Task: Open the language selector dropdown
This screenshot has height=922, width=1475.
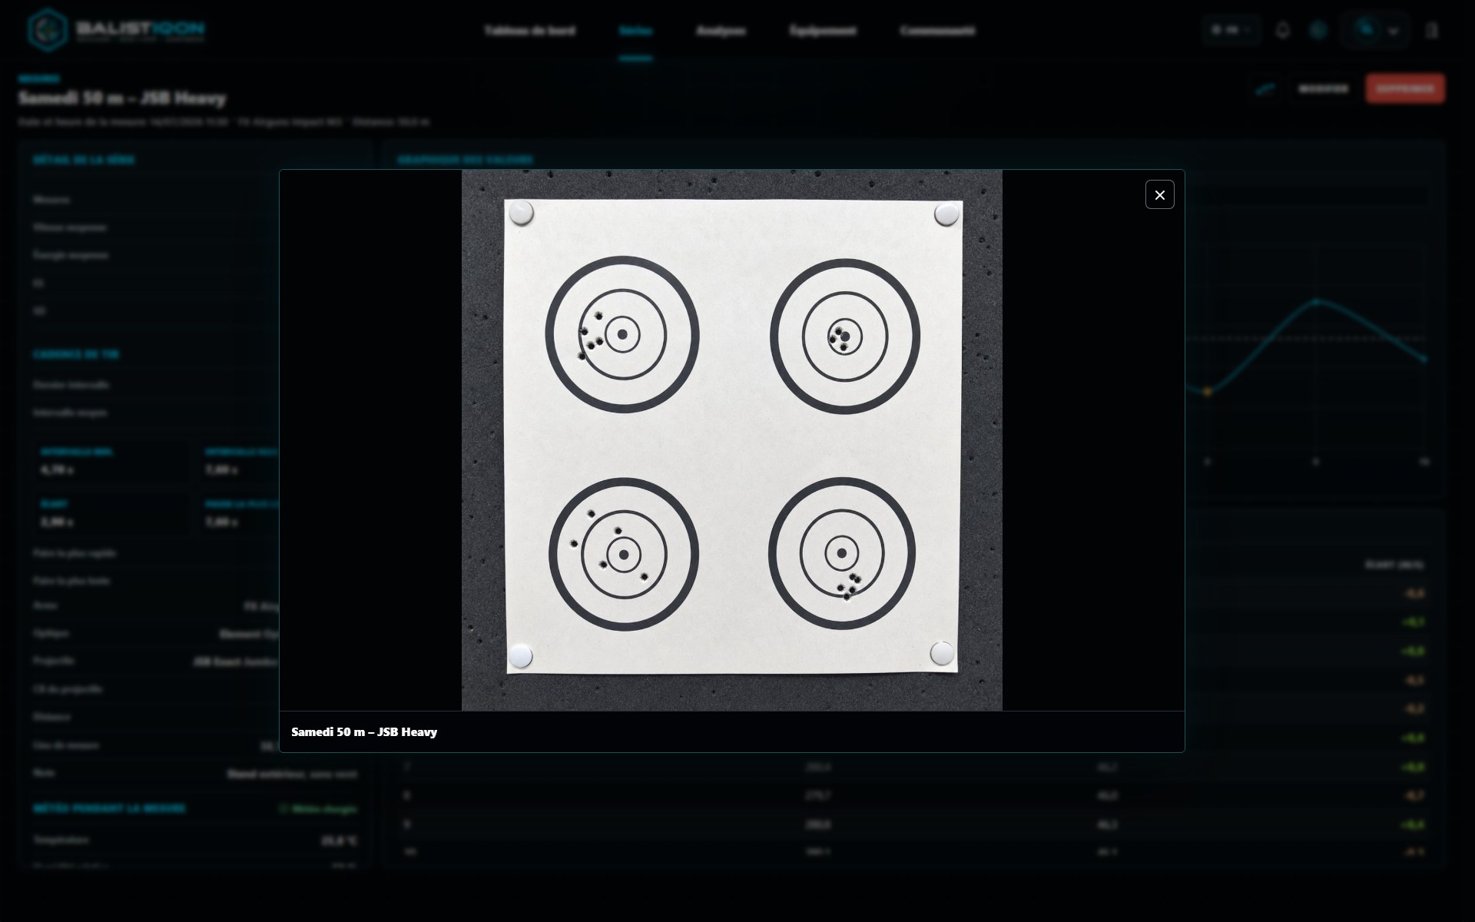Action: [x=1231, y=31]
